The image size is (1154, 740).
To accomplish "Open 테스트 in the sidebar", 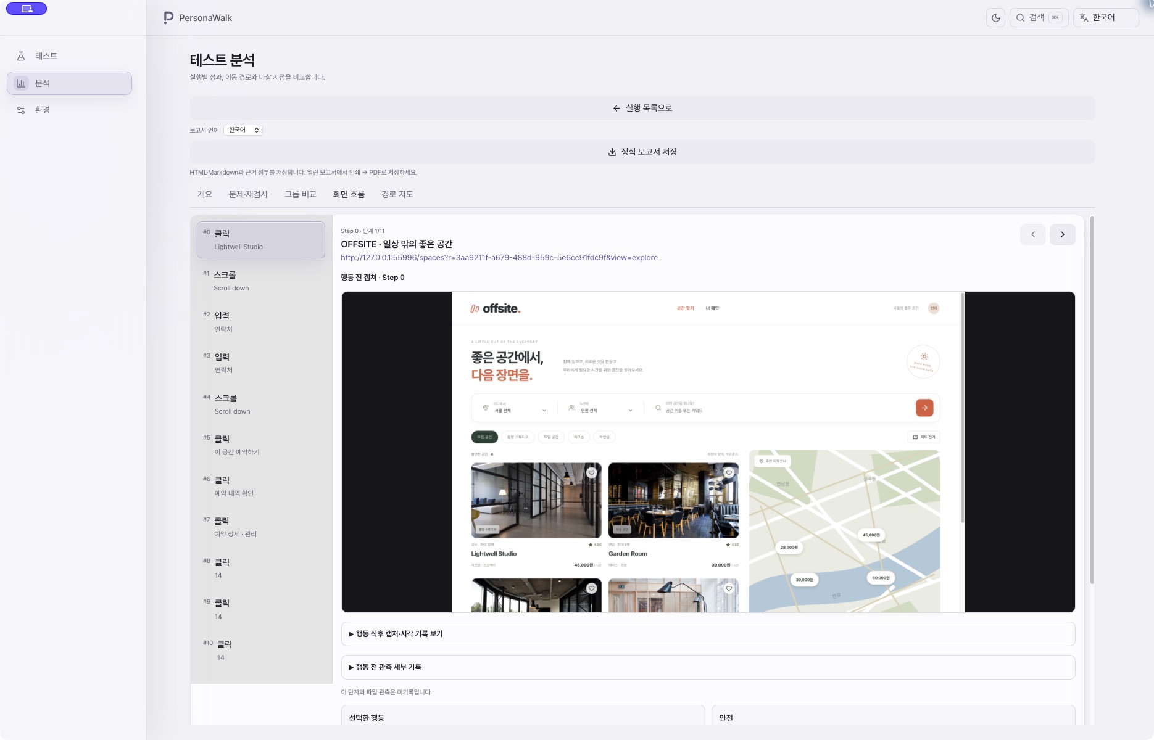I will [x=69, y=56].
